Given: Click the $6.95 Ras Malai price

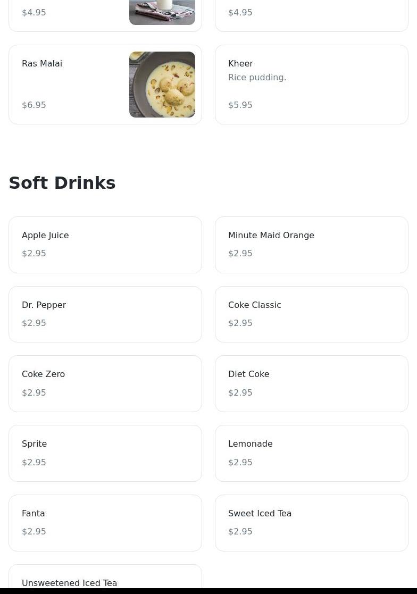Looking at the screenshot, I should pos(34,105).
